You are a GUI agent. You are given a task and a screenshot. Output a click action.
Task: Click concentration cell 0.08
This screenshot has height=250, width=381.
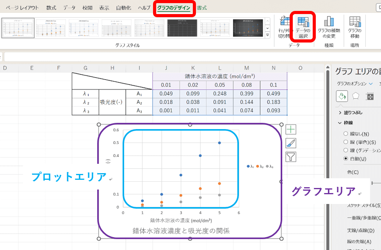coord(247,85)
